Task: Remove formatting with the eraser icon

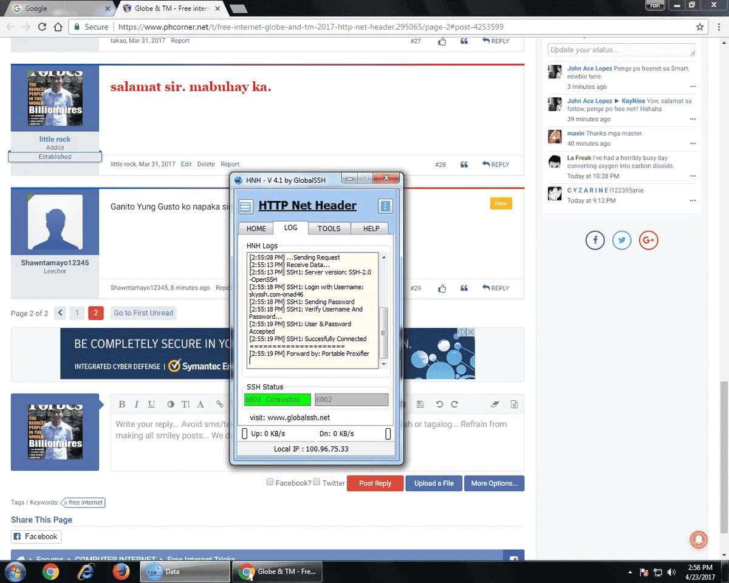Action: (495, 404)
